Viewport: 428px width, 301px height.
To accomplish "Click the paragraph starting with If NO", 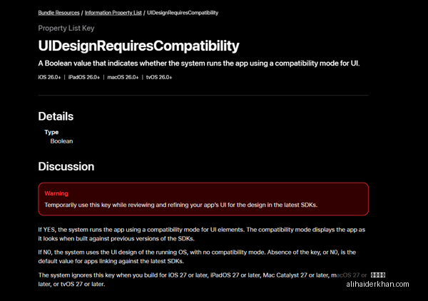I will 197,257.
